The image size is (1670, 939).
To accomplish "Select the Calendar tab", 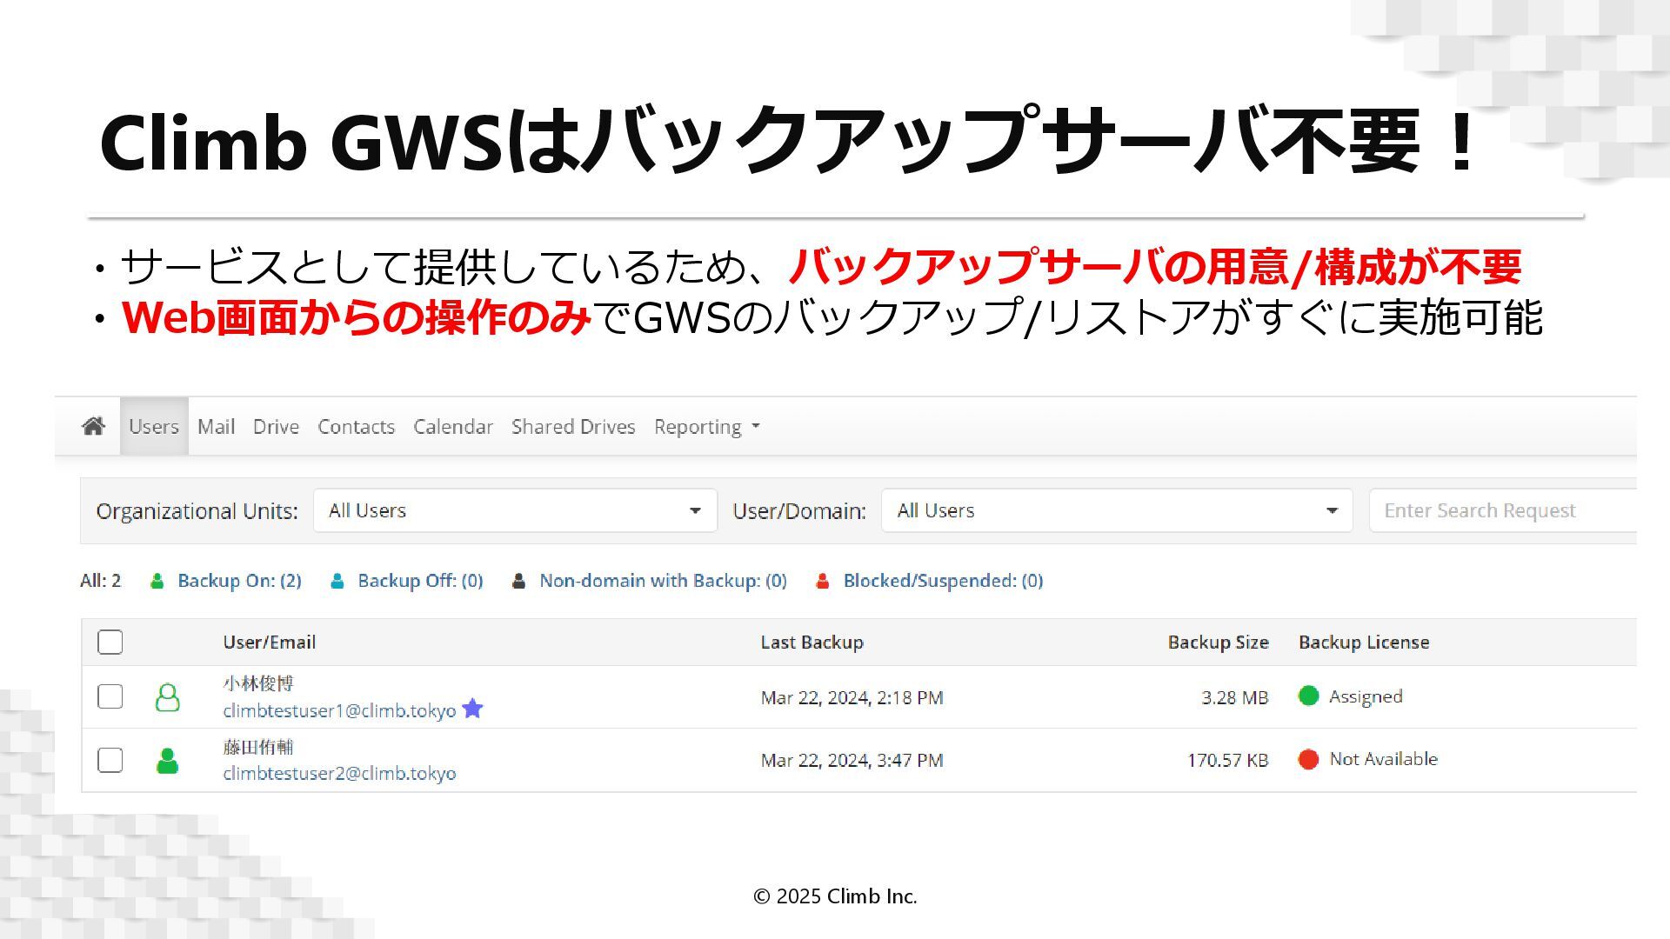I will pyautogui.click(x=453, y=426).
